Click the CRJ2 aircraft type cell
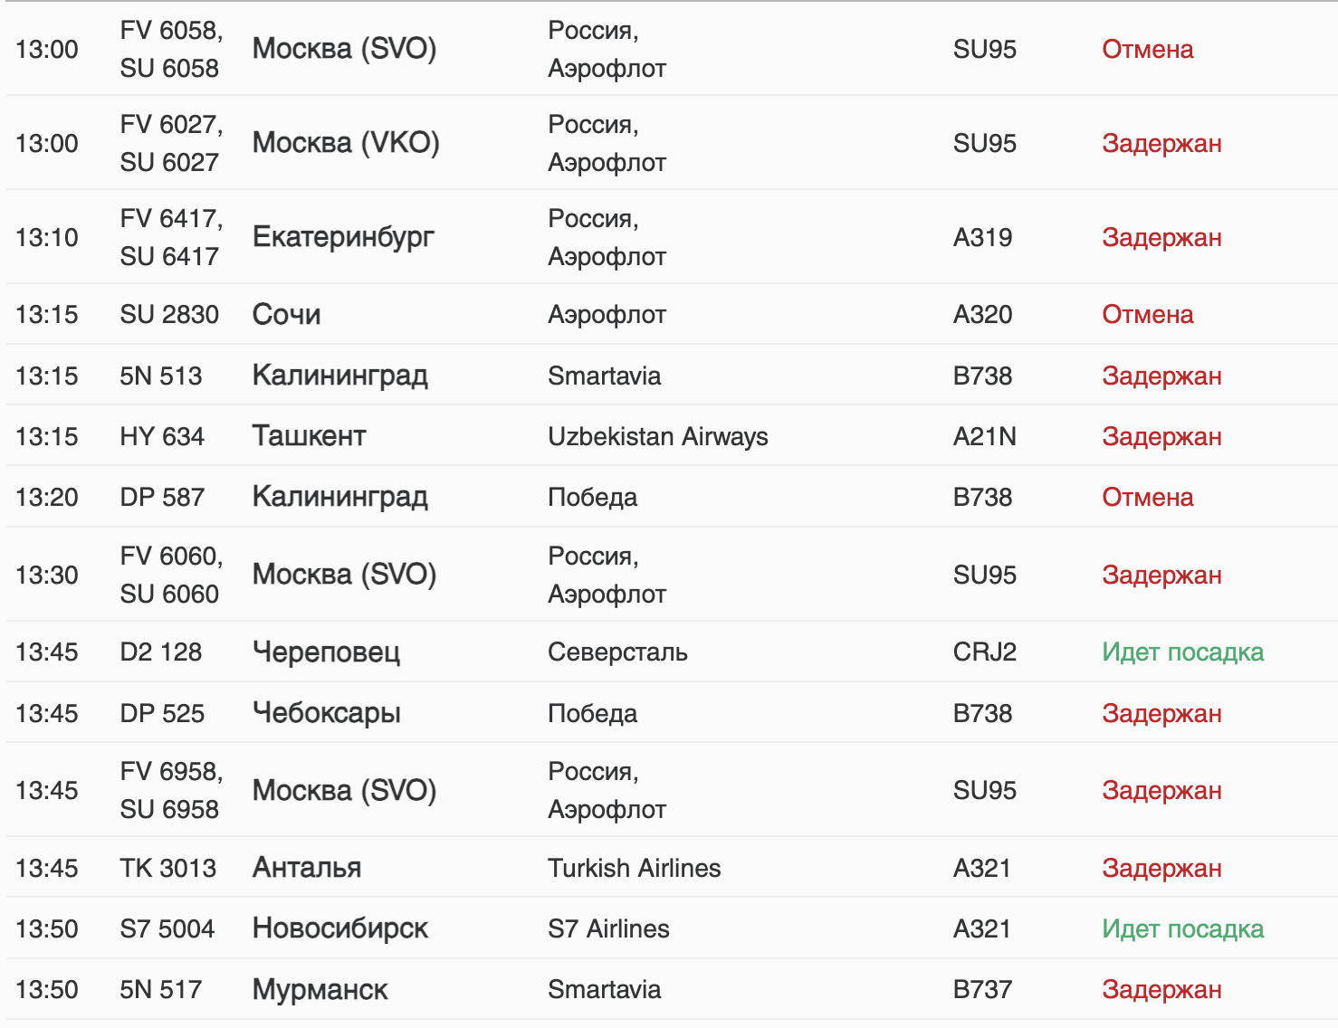 pyautogui.click(x=984, y=652)
